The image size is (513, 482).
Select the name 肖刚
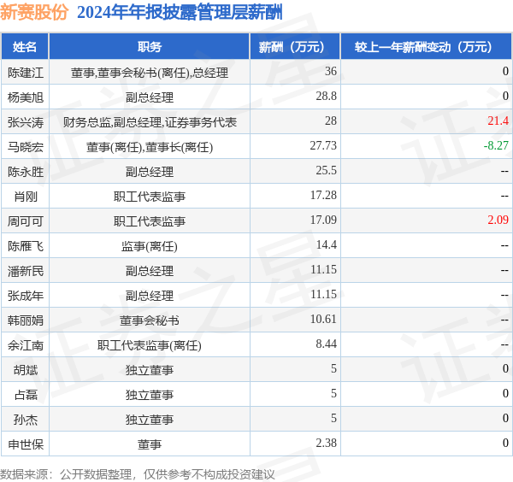pos(26,197)
